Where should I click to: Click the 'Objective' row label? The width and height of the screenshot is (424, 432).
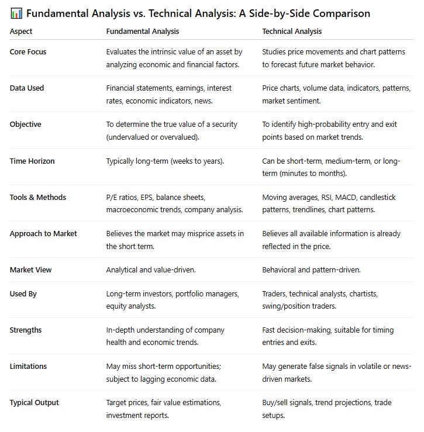click(25, 125)
